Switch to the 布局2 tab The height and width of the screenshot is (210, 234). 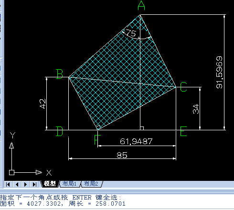click(91, 184)
